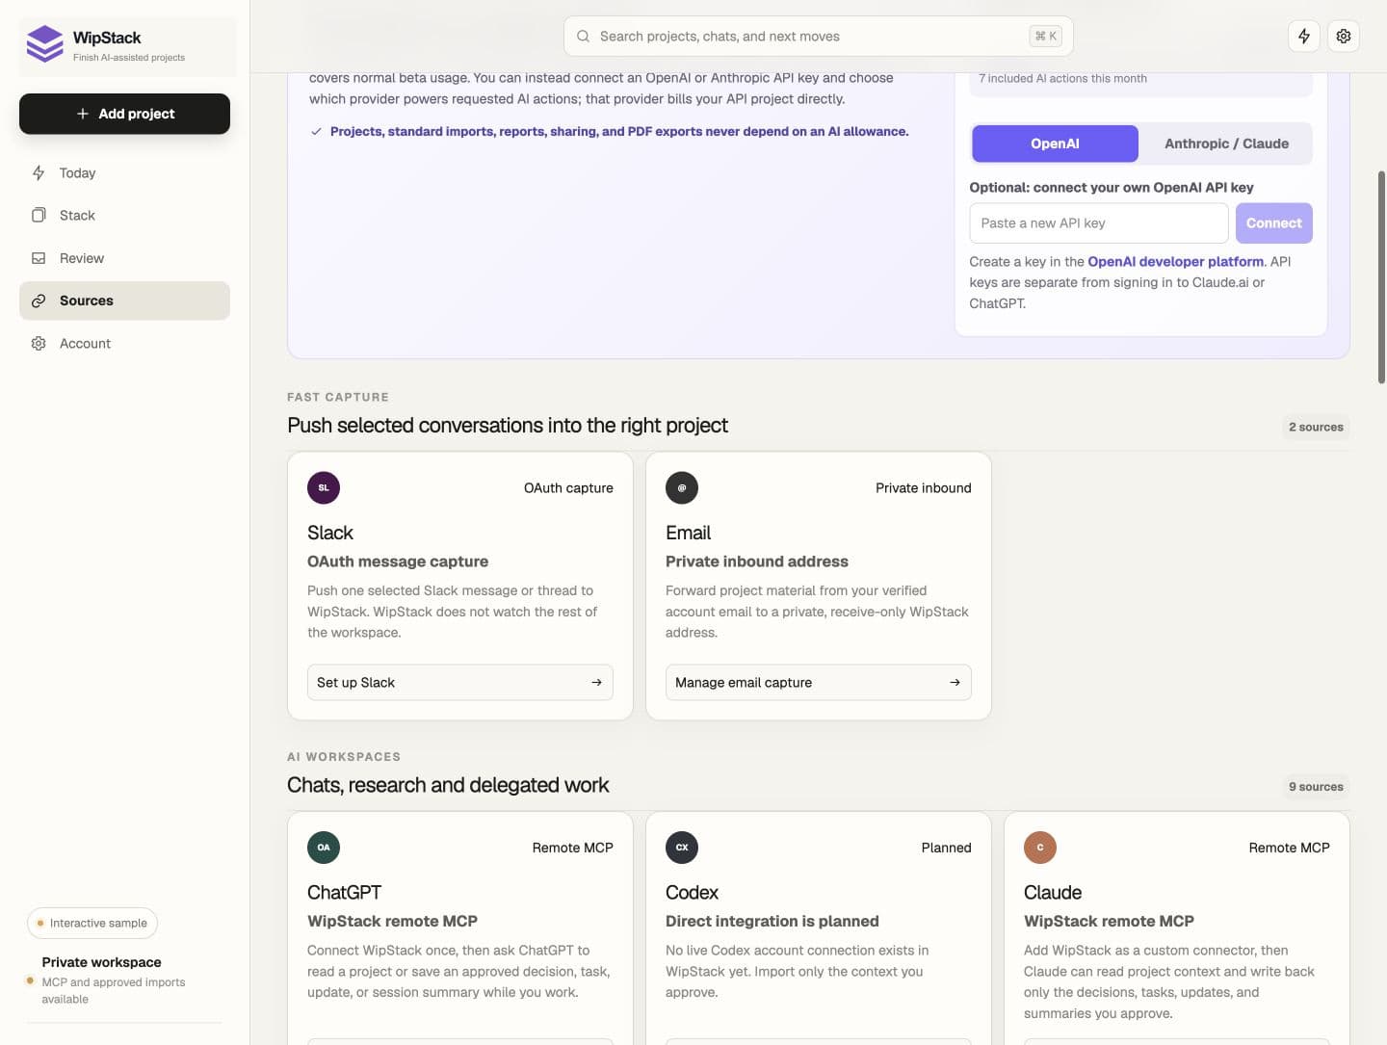Click the "Planned" label on the Codex card
The width and height of the screenshot is (1387, 1045).
(946, 848)
